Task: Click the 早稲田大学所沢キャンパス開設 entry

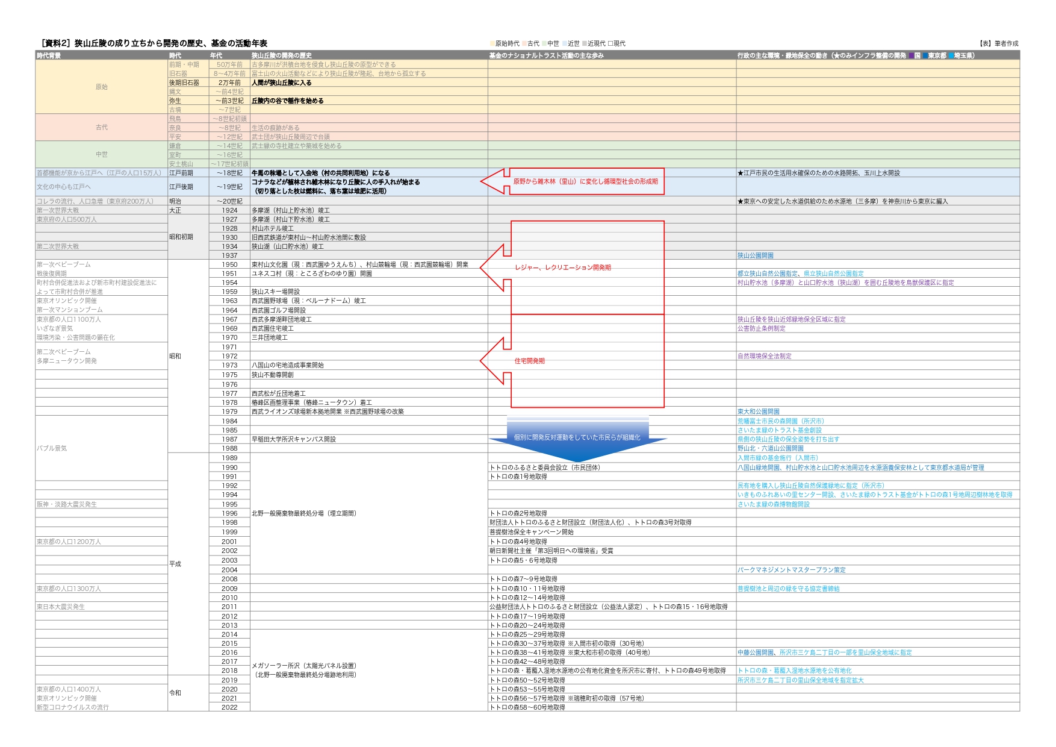Action: click(293, 439)
